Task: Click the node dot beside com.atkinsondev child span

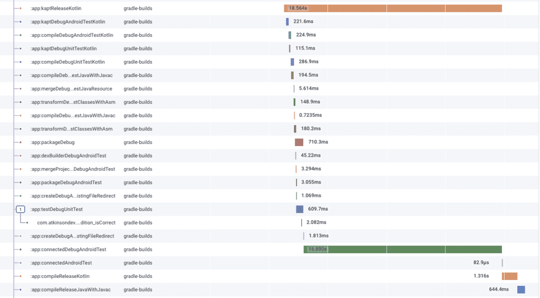Action: coord(27,223)
